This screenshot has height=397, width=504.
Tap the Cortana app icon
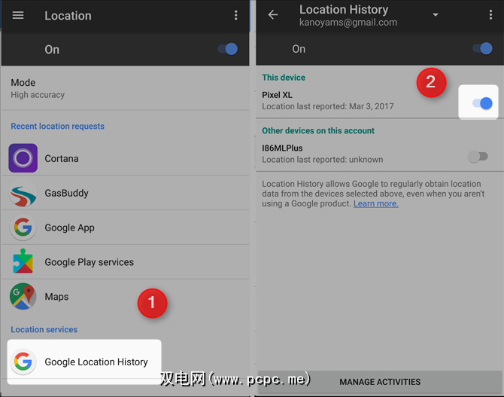(x=23, y=157)
